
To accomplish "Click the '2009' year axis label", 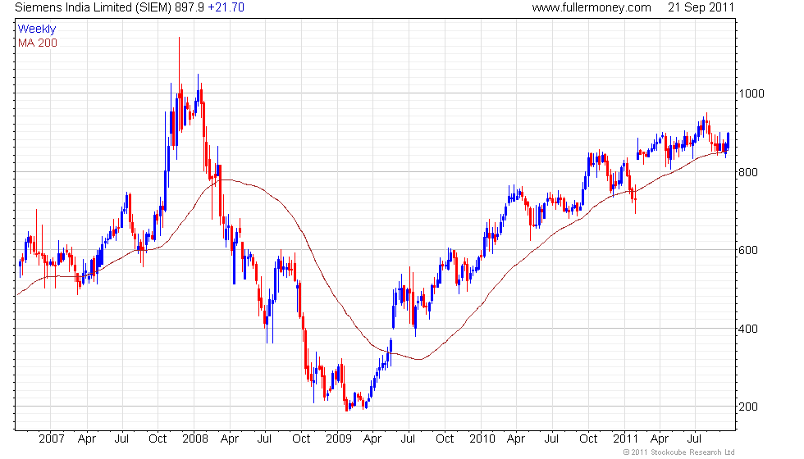I will pos(338,439).
